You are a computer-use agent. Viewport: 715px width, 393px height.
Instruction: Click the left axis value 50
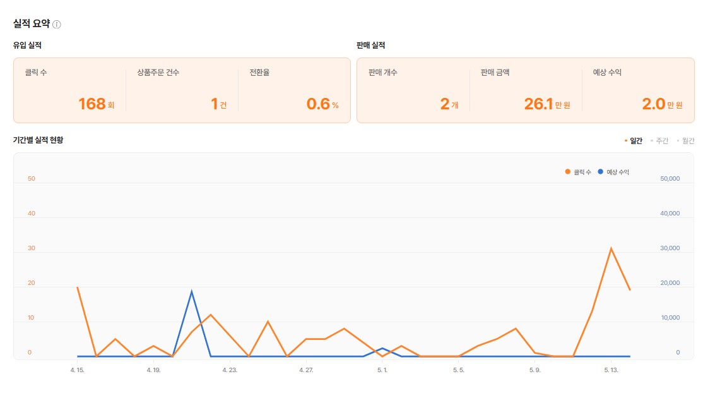click(x=31, y=178)
